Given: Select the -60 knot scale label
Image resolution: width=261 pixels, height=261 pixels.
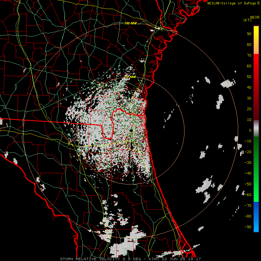Looking at the screenshot, I should tap(248, 195).
